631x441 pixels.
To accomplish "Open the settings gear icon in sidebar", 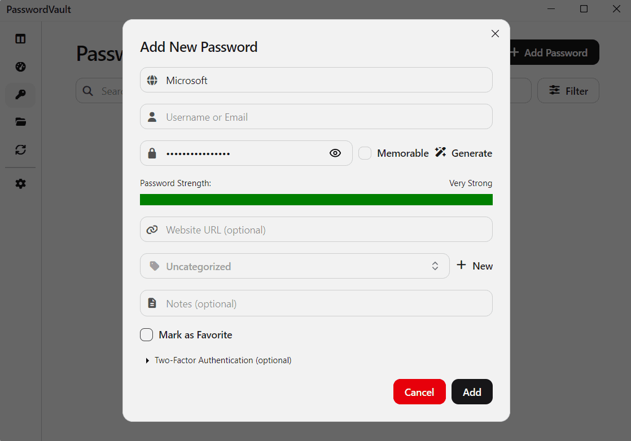I will [20, 184].
